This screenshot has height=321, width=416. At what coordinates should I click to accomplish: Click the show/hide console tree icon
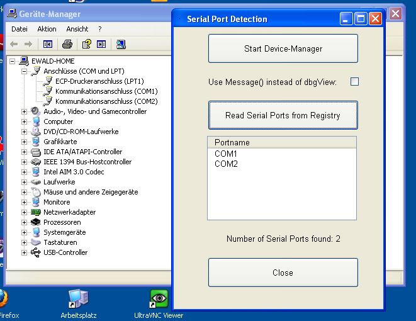click(x=47, y=44)
